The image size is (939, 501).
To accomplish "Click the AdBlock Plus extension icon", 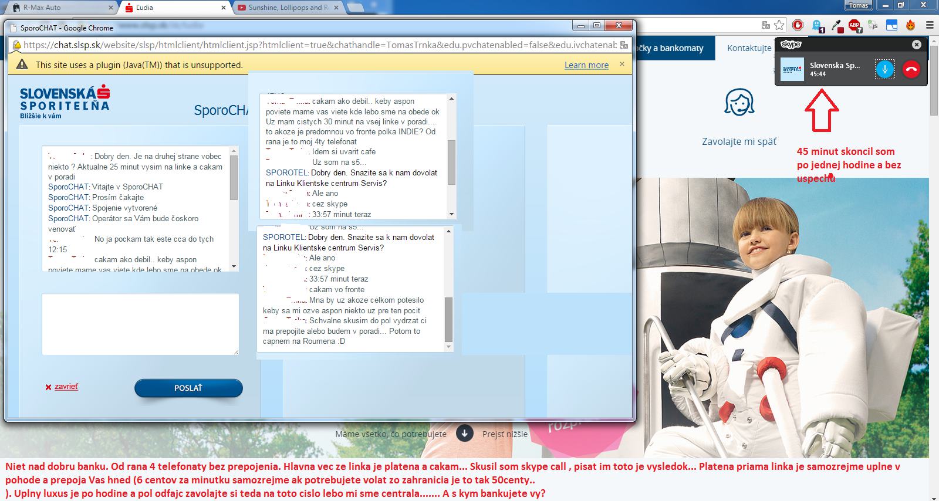I will (854, 25).
